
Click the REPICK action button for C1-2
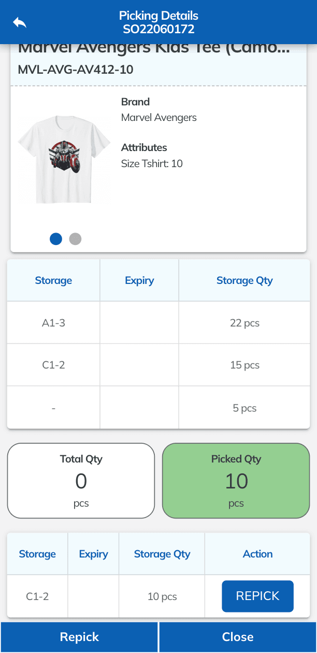coord(257,596)
